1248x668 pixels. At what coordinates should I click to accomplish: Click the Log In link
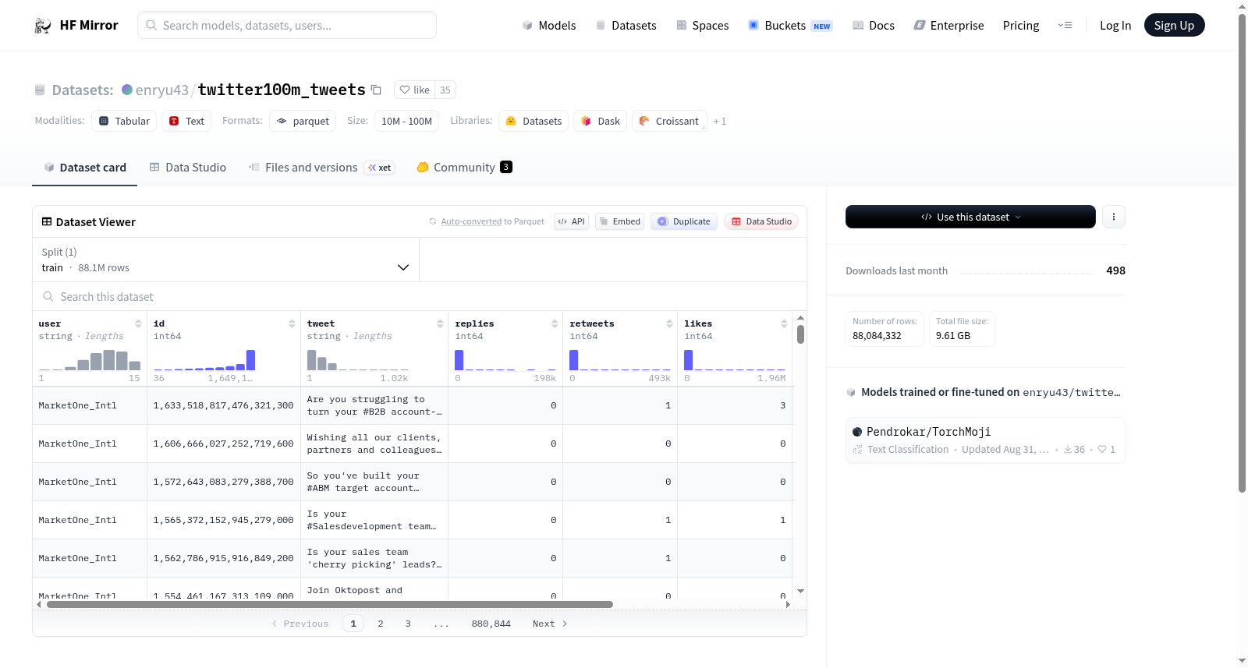click(1115, 25)
